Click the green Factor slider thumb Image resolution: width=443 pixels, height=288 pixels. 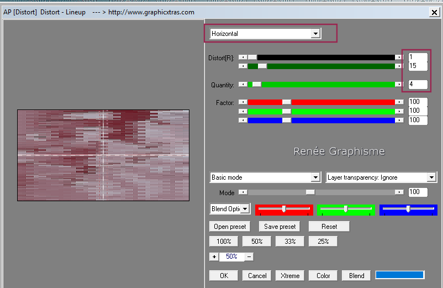point(287,111)
